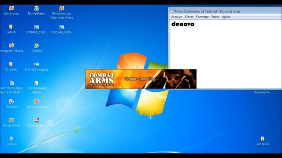Select the Monster by Meg & Dia icon
Viewport: 282px width, 158px height.
coord(12,83)
